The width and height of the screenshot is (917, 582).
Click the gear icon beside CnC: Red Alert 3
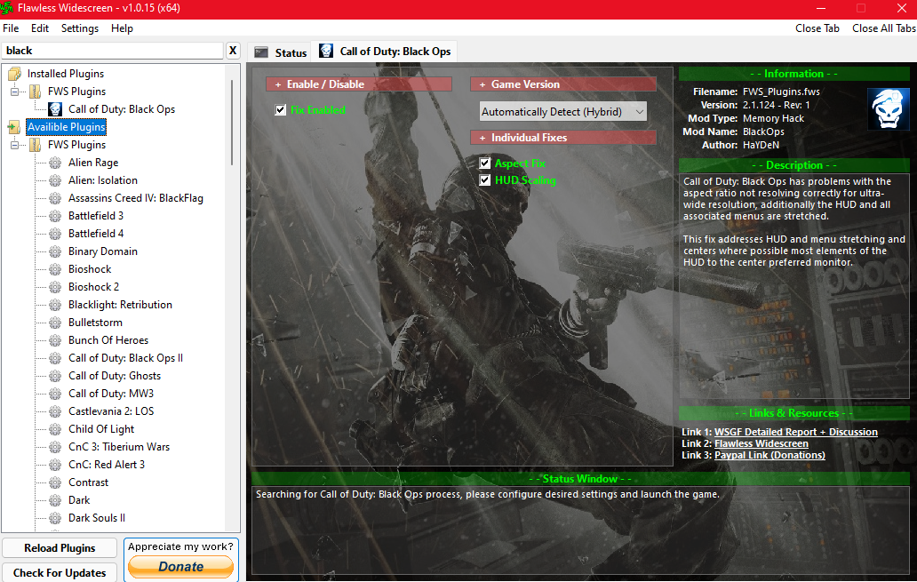coord(56,465)
